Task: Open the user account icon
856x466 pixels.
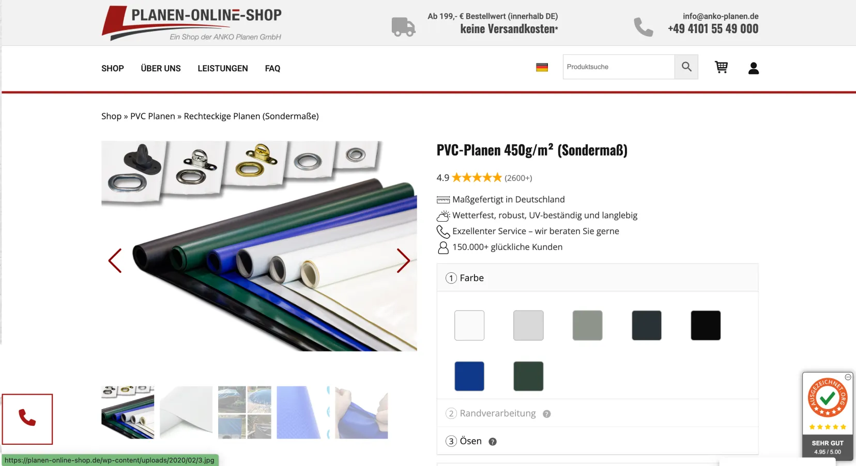Action: tap(754, 68)
